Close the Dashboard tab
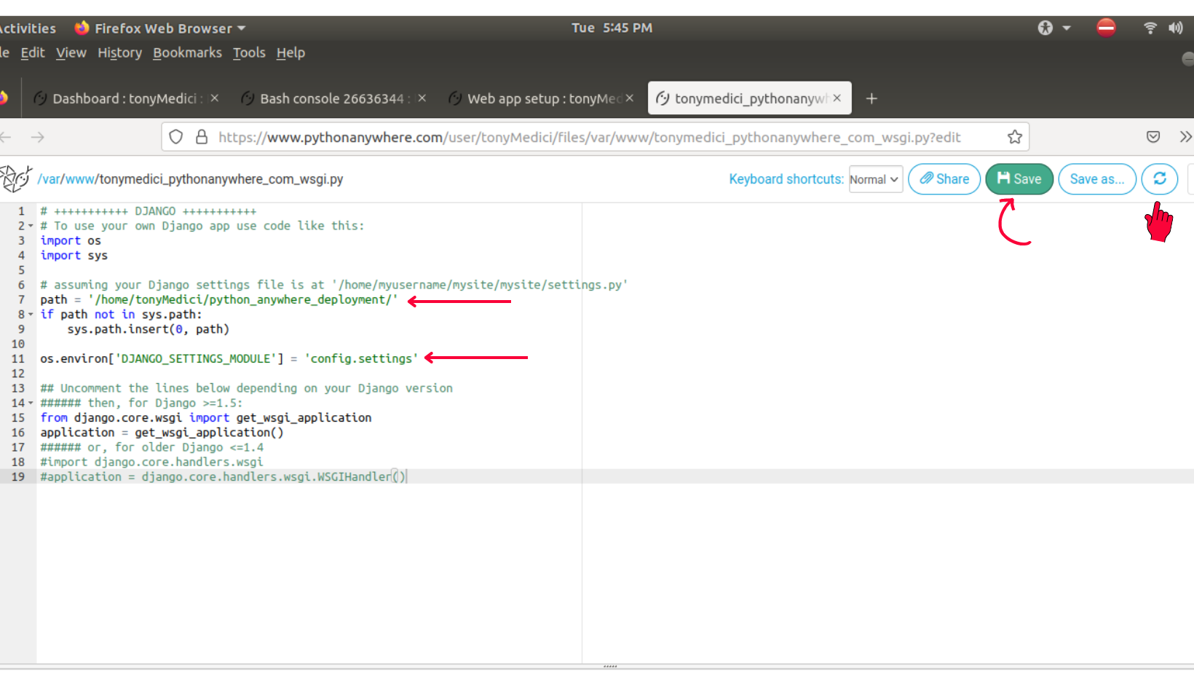This screenshot has width=1194, height=673. (215, 98)
